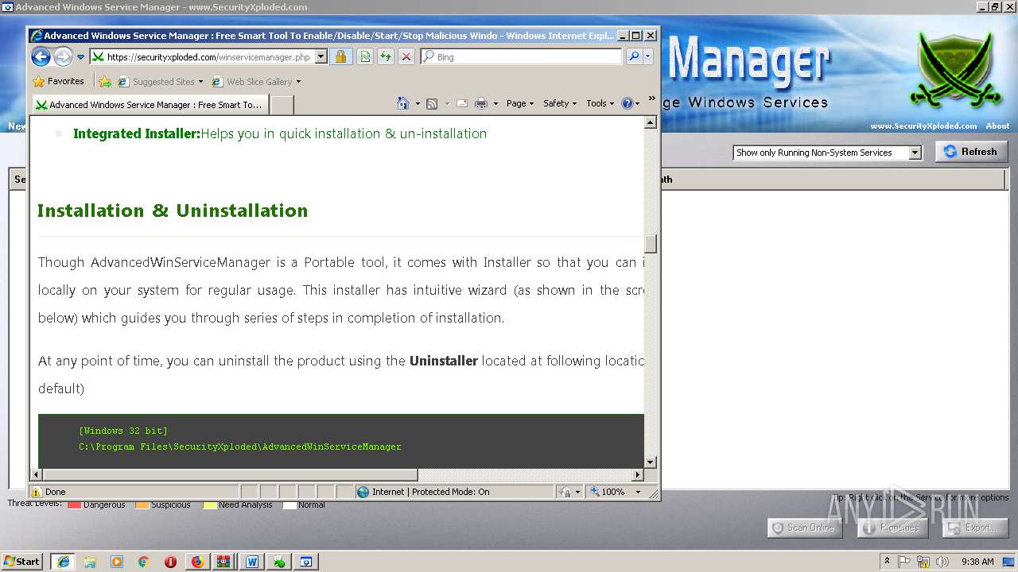Open the Favorites star button

point(58,81)
